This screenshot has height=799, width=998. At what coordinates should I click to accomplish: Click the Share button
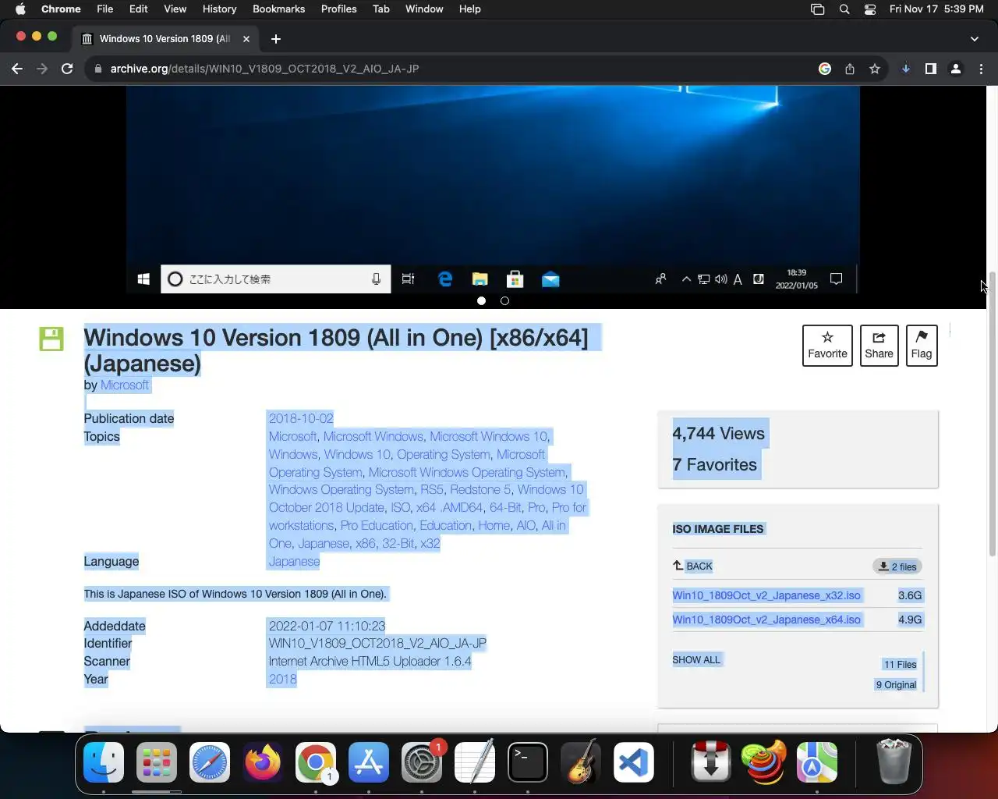(x=879, y=346)
